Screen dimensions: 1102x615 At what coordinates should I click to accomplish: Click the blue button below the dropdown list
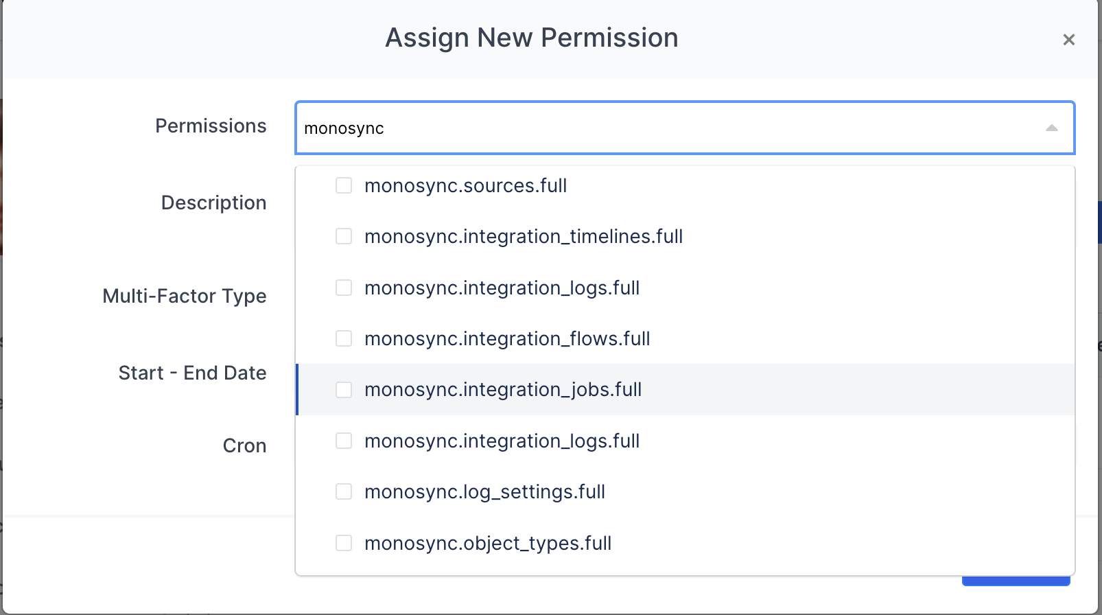pyautogui.click(x=1016, y=582)
